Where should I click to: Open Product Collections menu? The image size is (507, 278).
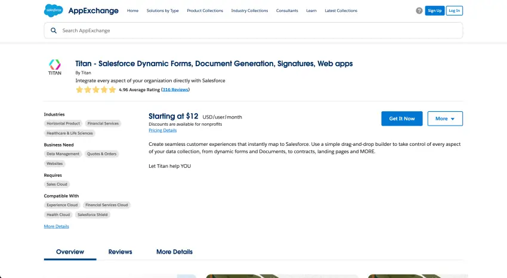[x=205, y=11]
